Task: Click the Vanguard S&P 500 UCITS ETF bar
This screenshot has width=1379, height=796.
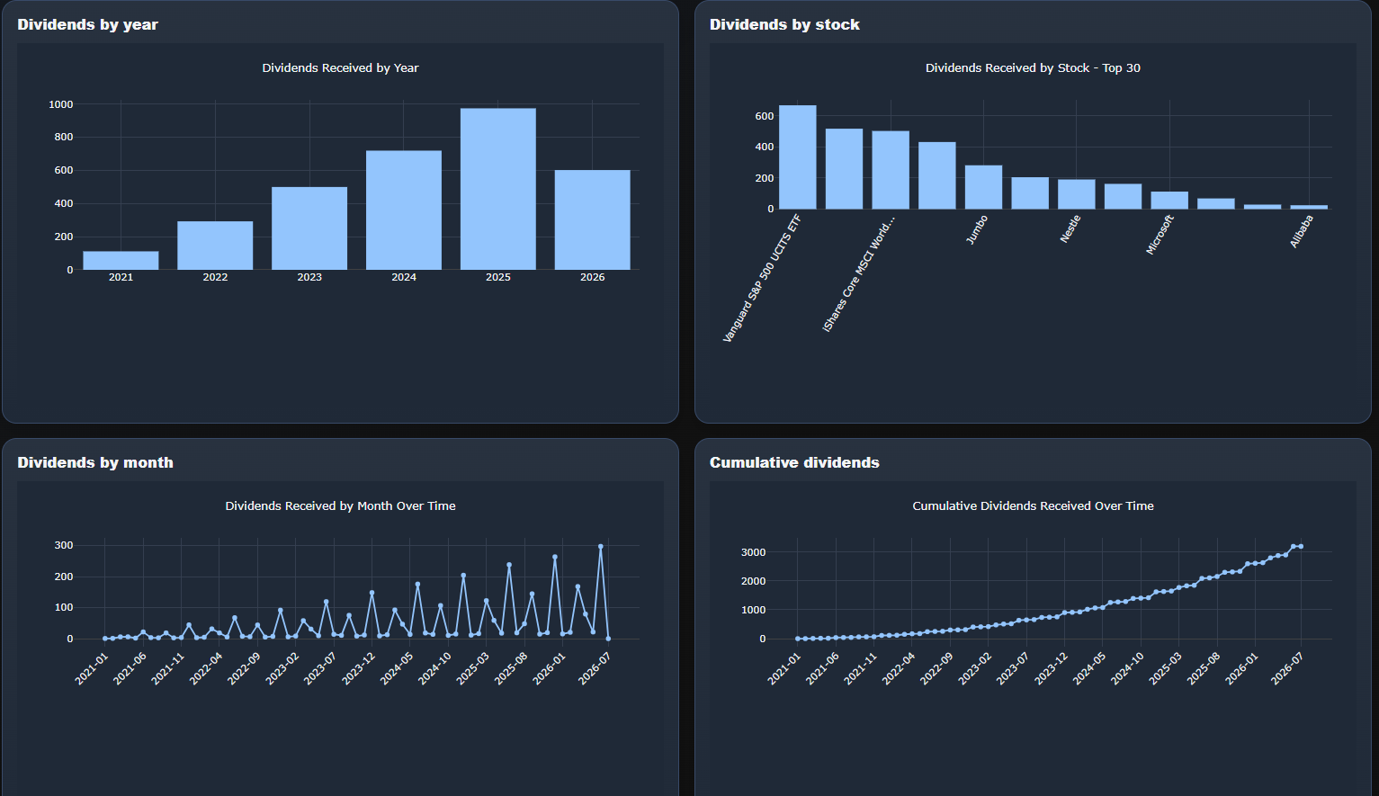Action: click(x=798, y=157)
